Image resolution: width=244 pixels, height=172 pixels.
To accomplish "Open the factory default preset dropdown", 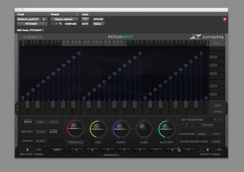I will click(65, 19).
